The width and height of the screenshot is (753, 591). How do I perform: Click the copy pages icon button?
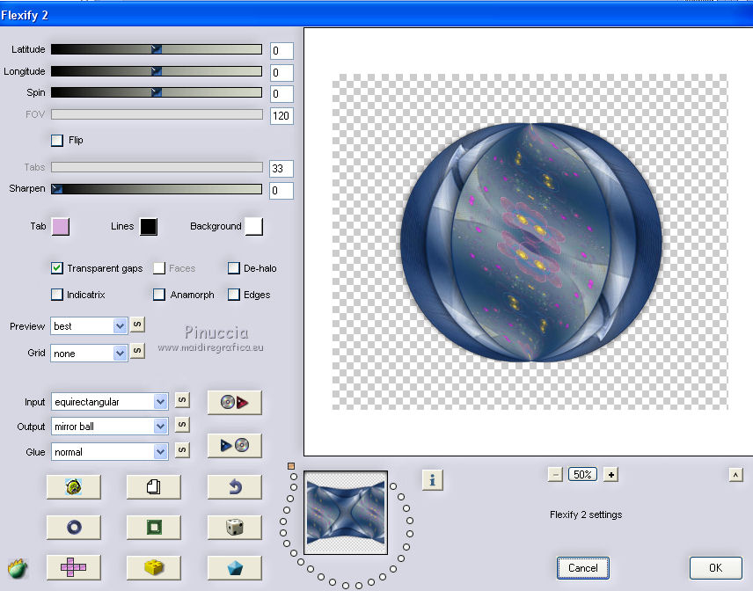154,487
